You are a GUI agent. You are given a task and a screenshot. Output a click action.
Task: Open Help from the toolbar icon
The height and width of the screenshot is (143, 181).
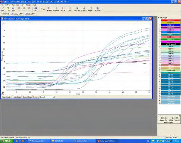tap(36, 9)
